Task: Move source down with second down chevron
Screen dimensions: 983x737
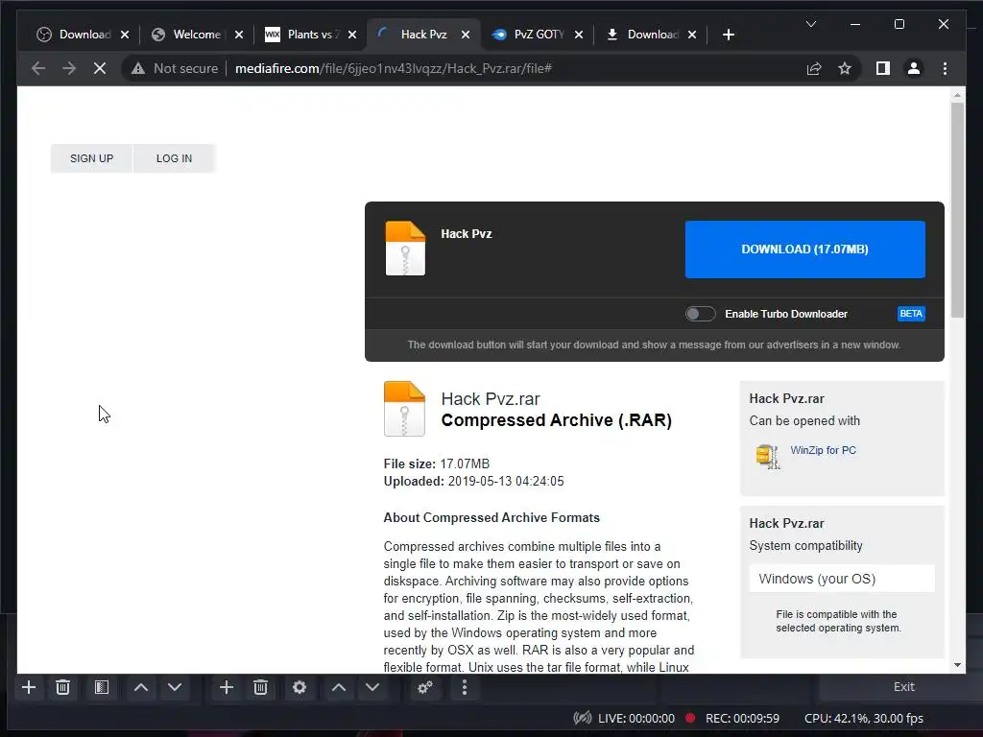Action: pos(372,687)
